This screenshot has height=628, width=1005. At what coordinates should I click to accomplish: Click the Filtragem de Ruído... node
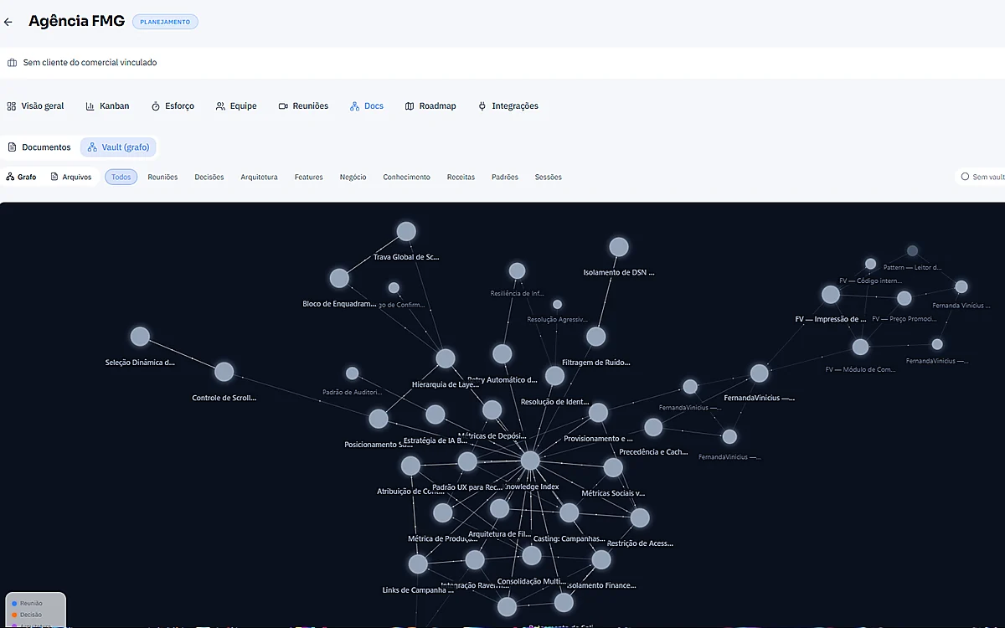pos(595,337)
